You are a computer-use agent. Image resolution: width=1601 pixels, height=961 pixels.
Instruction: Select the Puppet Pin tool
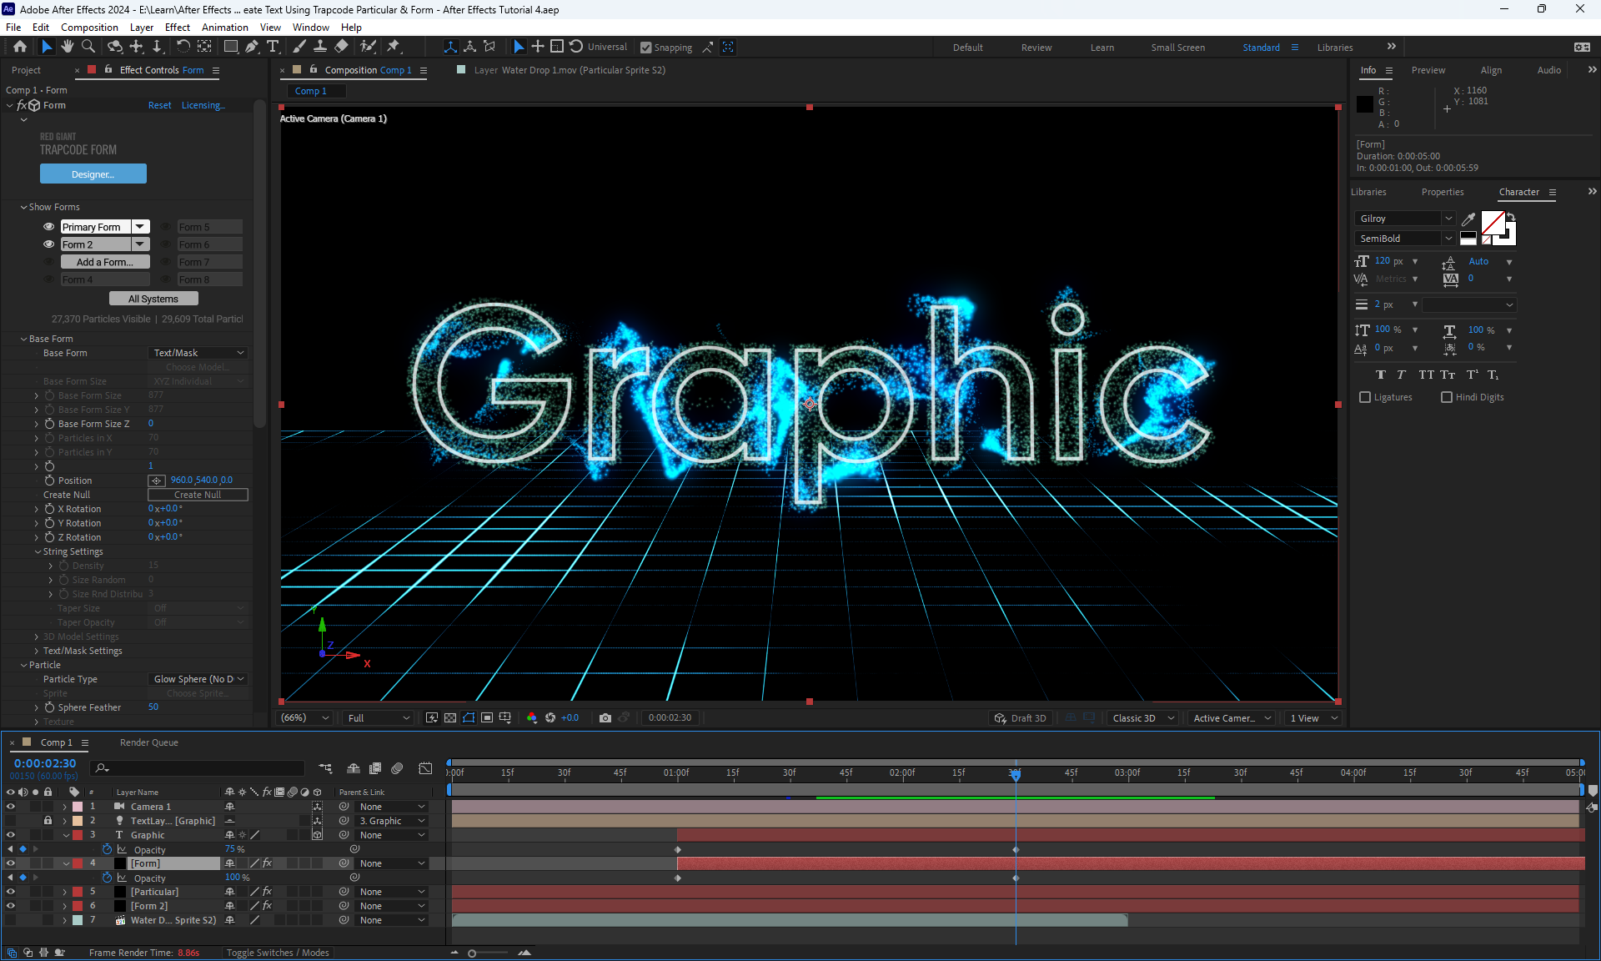pos(394,47)
